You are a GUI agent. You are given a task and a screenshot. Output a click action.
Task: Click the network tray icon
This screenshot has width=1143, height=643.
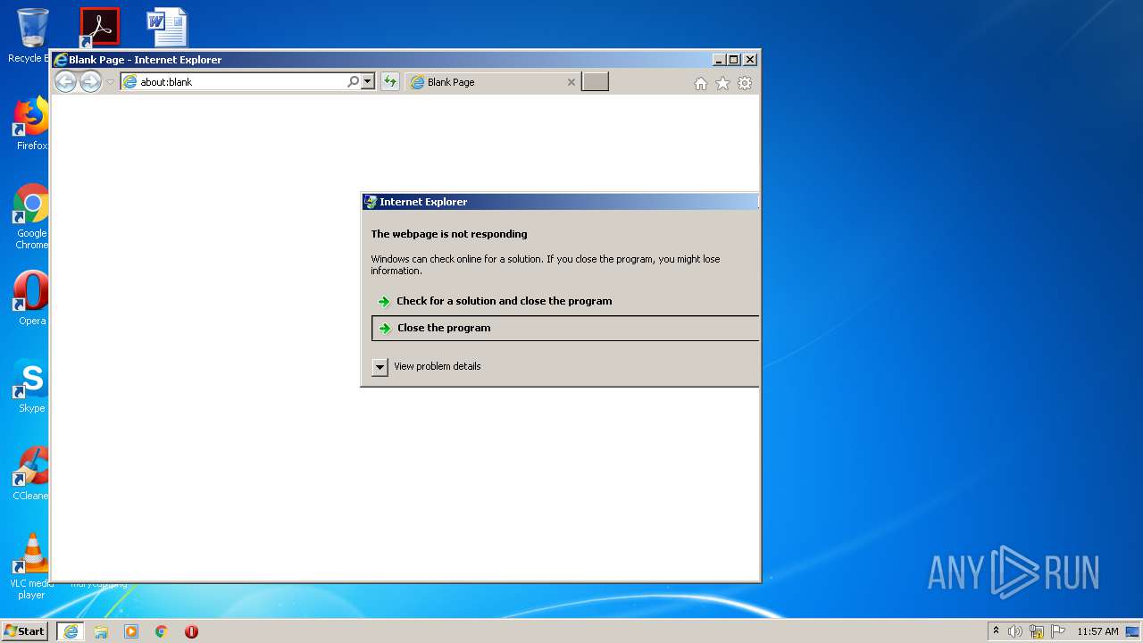pos(1037,631)
